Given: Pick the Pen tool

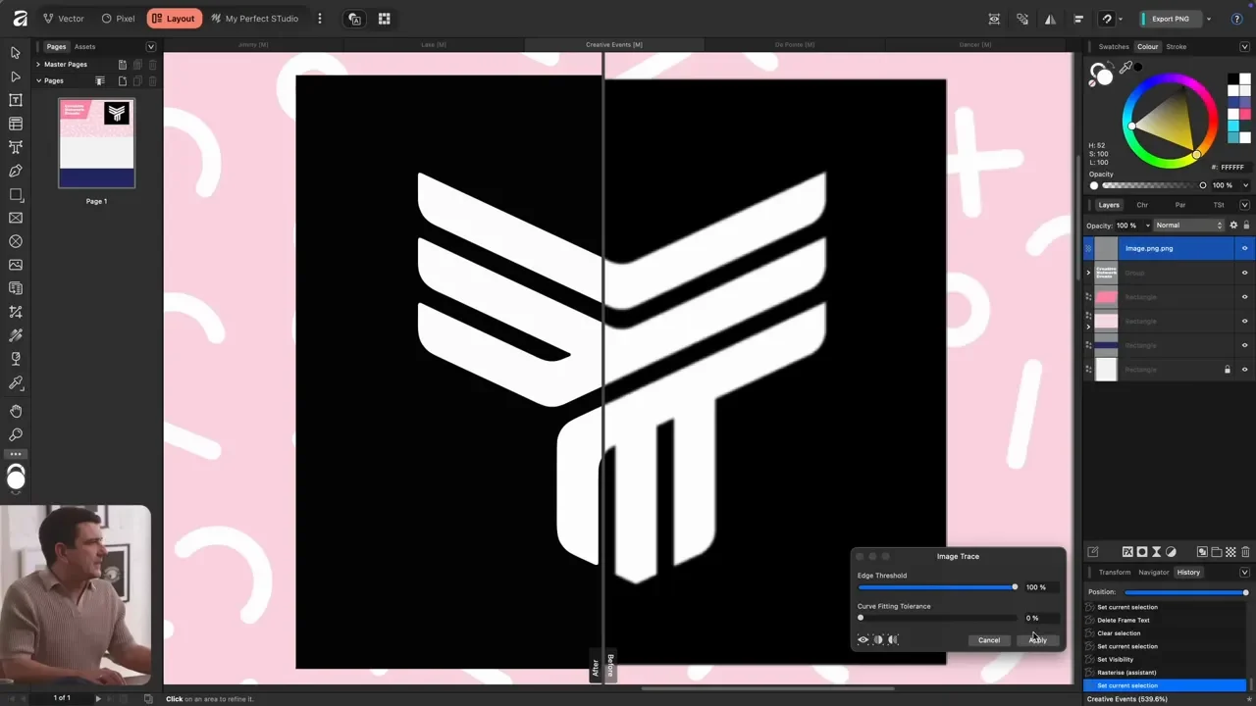Looking at the screenshot, I should coord(16,171).
